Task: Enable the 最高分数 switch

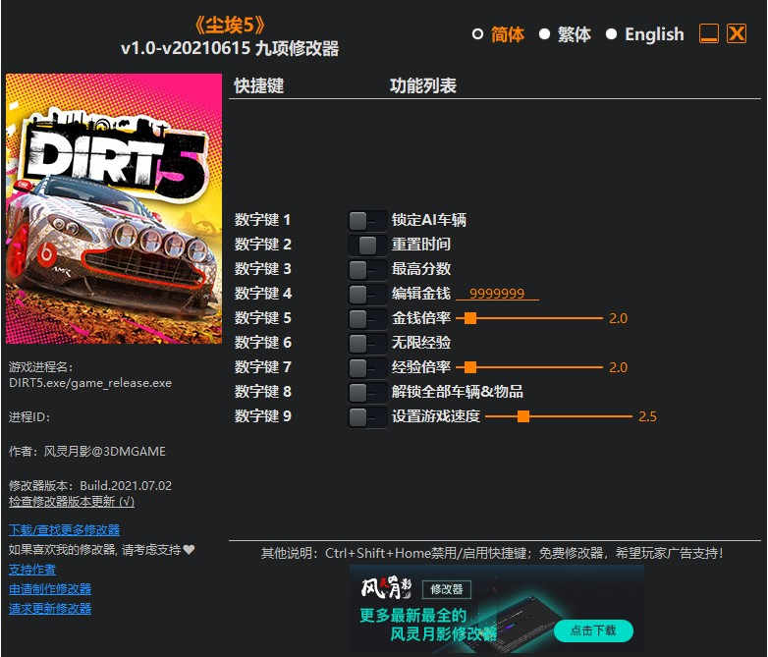Action: point(367,269)
